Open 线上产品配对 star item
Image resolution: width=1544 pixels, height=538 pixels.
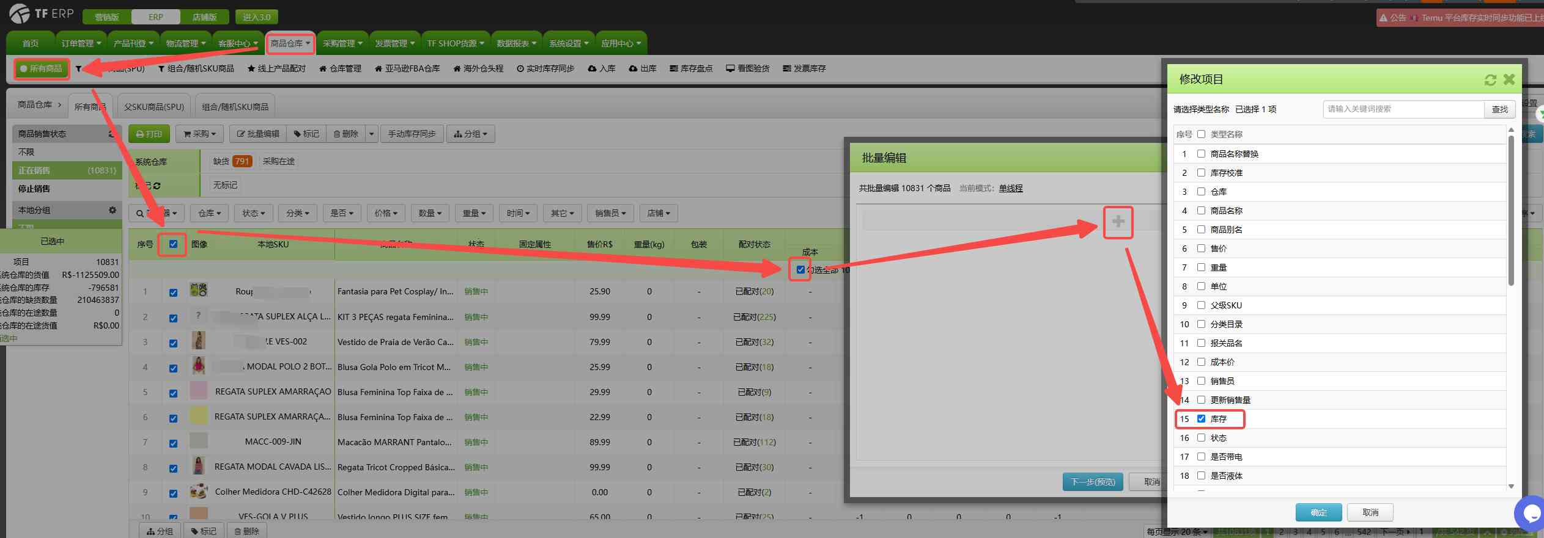[276, 68]
